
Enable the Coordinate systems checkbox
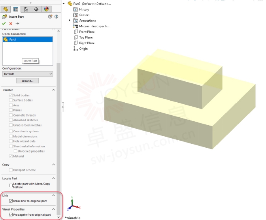click(x=11, y=131)
